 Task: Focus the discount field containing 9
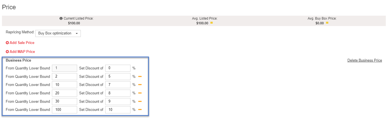coord(118,101)
